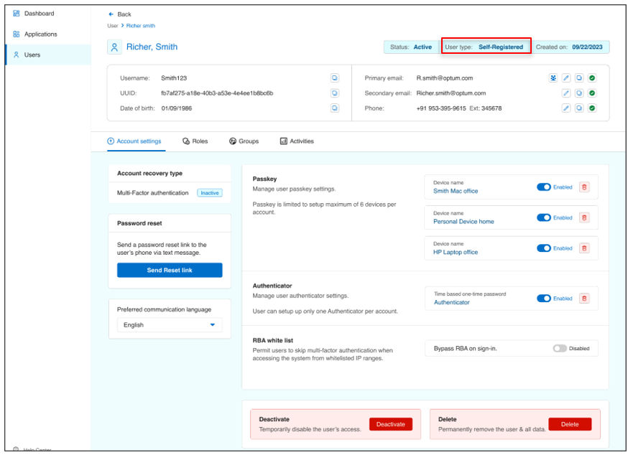Click the Richer smith breadcrumb link

pyautogui.click(x=141, y=26)
